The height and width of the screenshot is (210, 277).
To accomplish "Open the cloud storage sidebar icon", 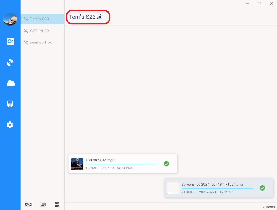I will pos(11,83).
